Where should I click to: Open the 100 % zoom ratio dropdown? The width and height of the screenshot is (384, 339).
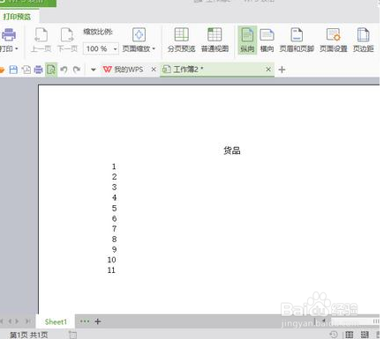pyautogui.click(x=115, y=48)
